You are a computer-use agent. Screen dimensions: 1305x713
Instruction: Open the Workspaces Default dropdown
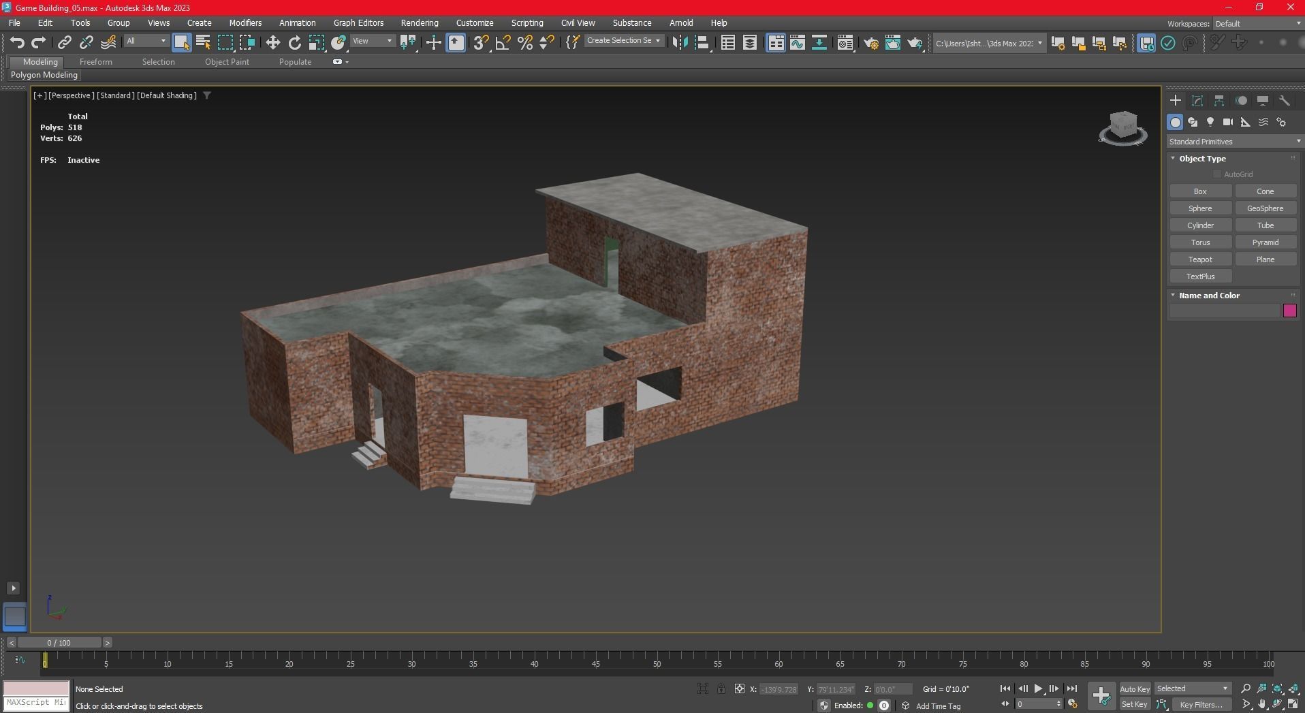[1257, 24]
